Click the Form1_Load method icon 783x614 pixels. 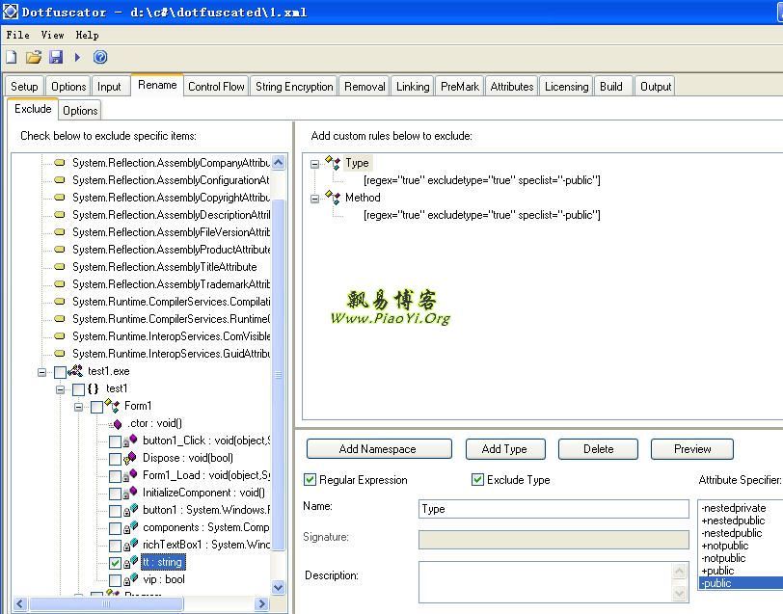coord(130,475)
